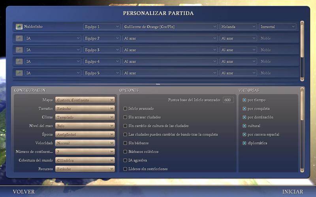Screen dimensions: 316x197
Task: Click the collapse arrow between the panels
Action: pyautogui.click(x=158, y=84)
